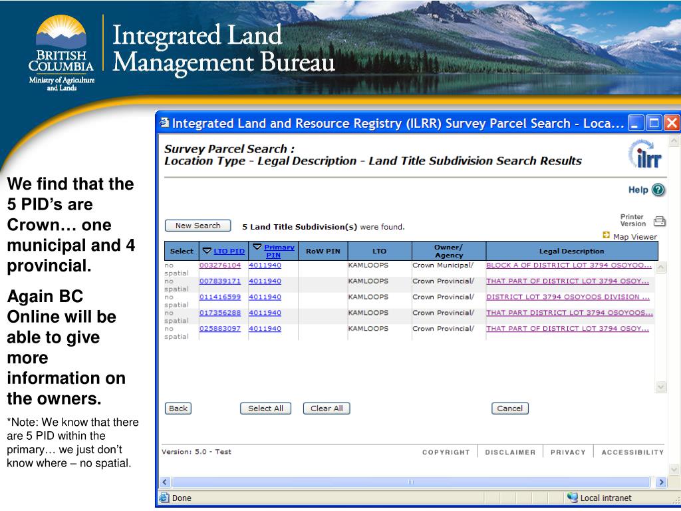The height and width of the screenshot is (511, 681).
Task: Click the Legal Description column header
Action: (x=571, y=251)
